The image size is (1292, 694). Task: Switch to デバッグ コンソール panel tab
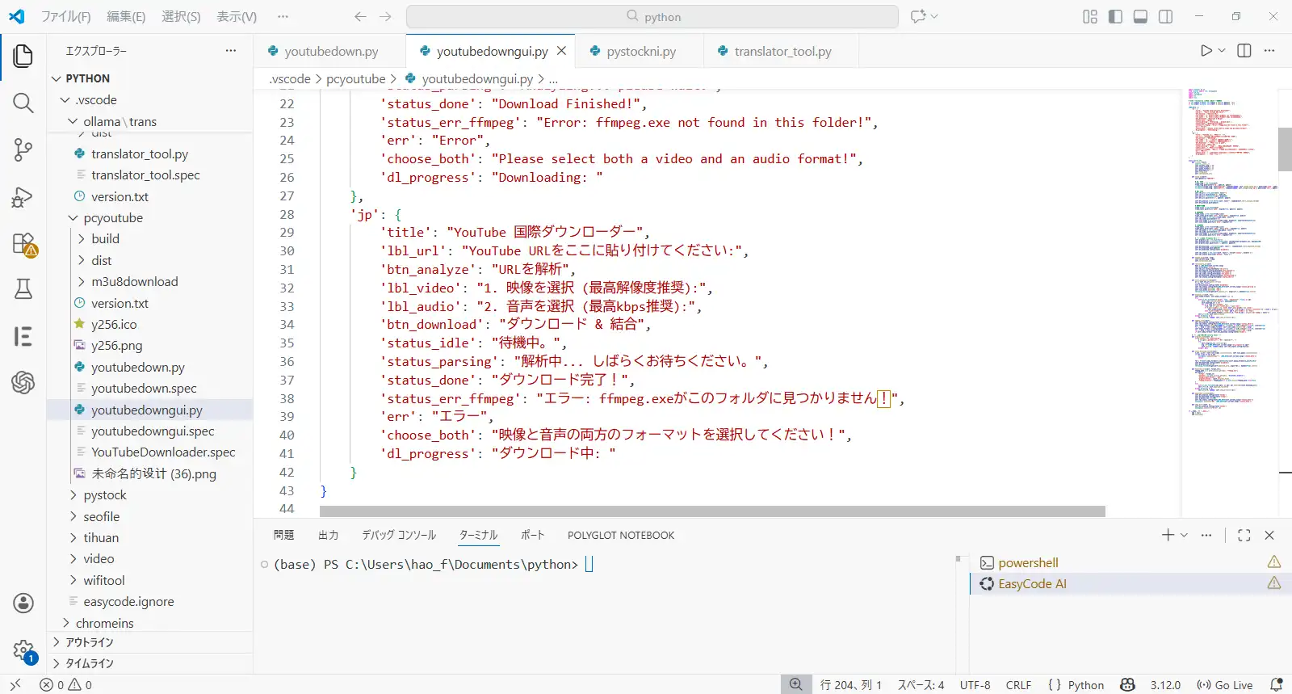399,535
